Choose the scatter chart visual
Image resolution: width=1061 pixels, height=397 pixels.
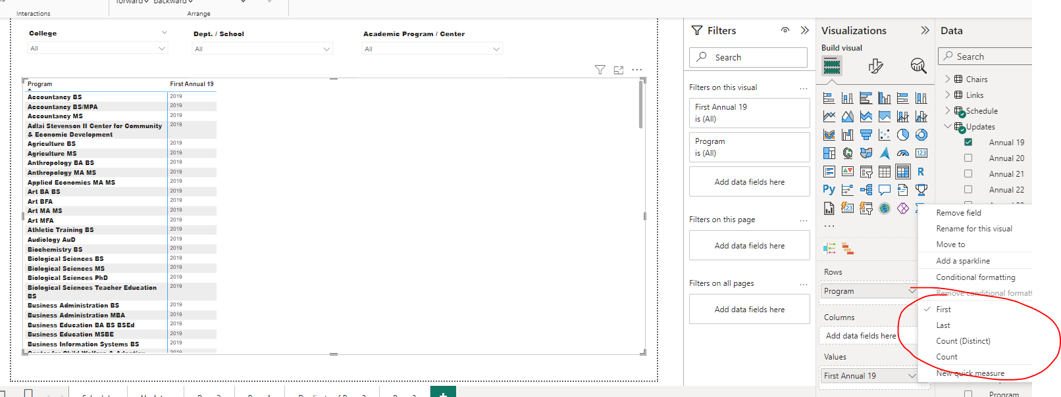pos(885,135)
